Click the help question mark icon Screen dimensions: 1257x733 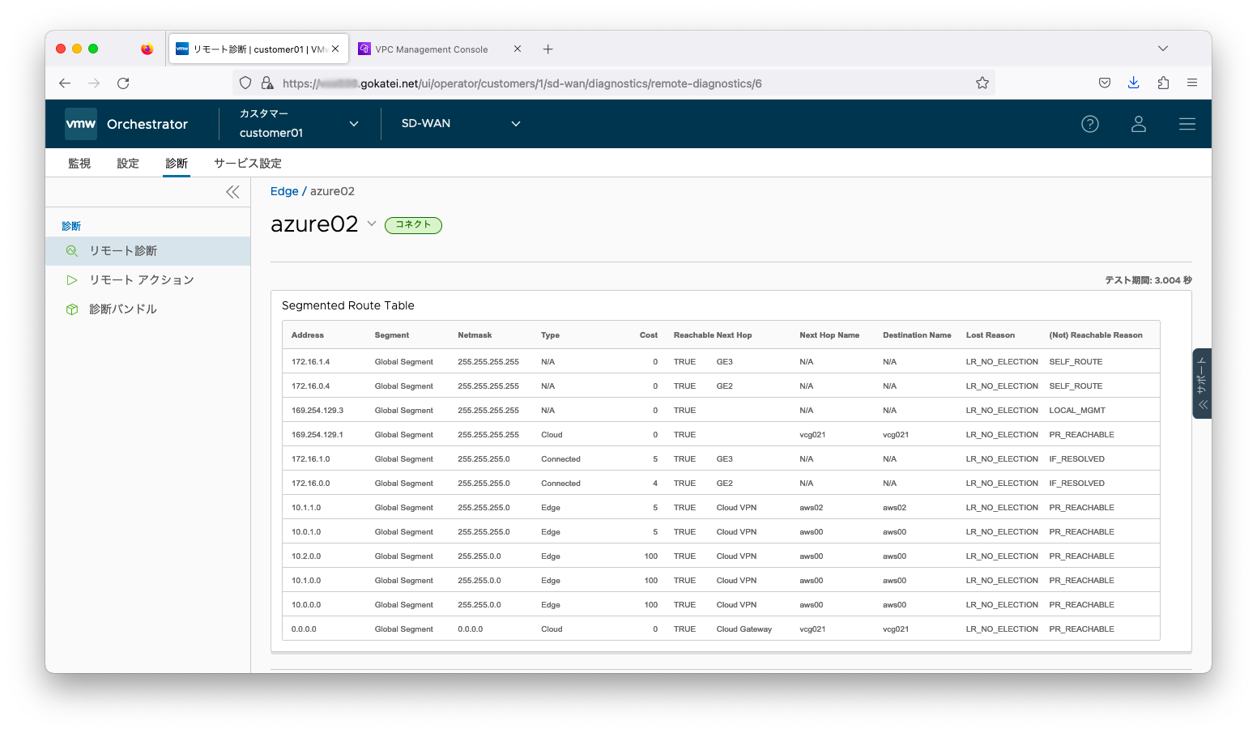1090,124
